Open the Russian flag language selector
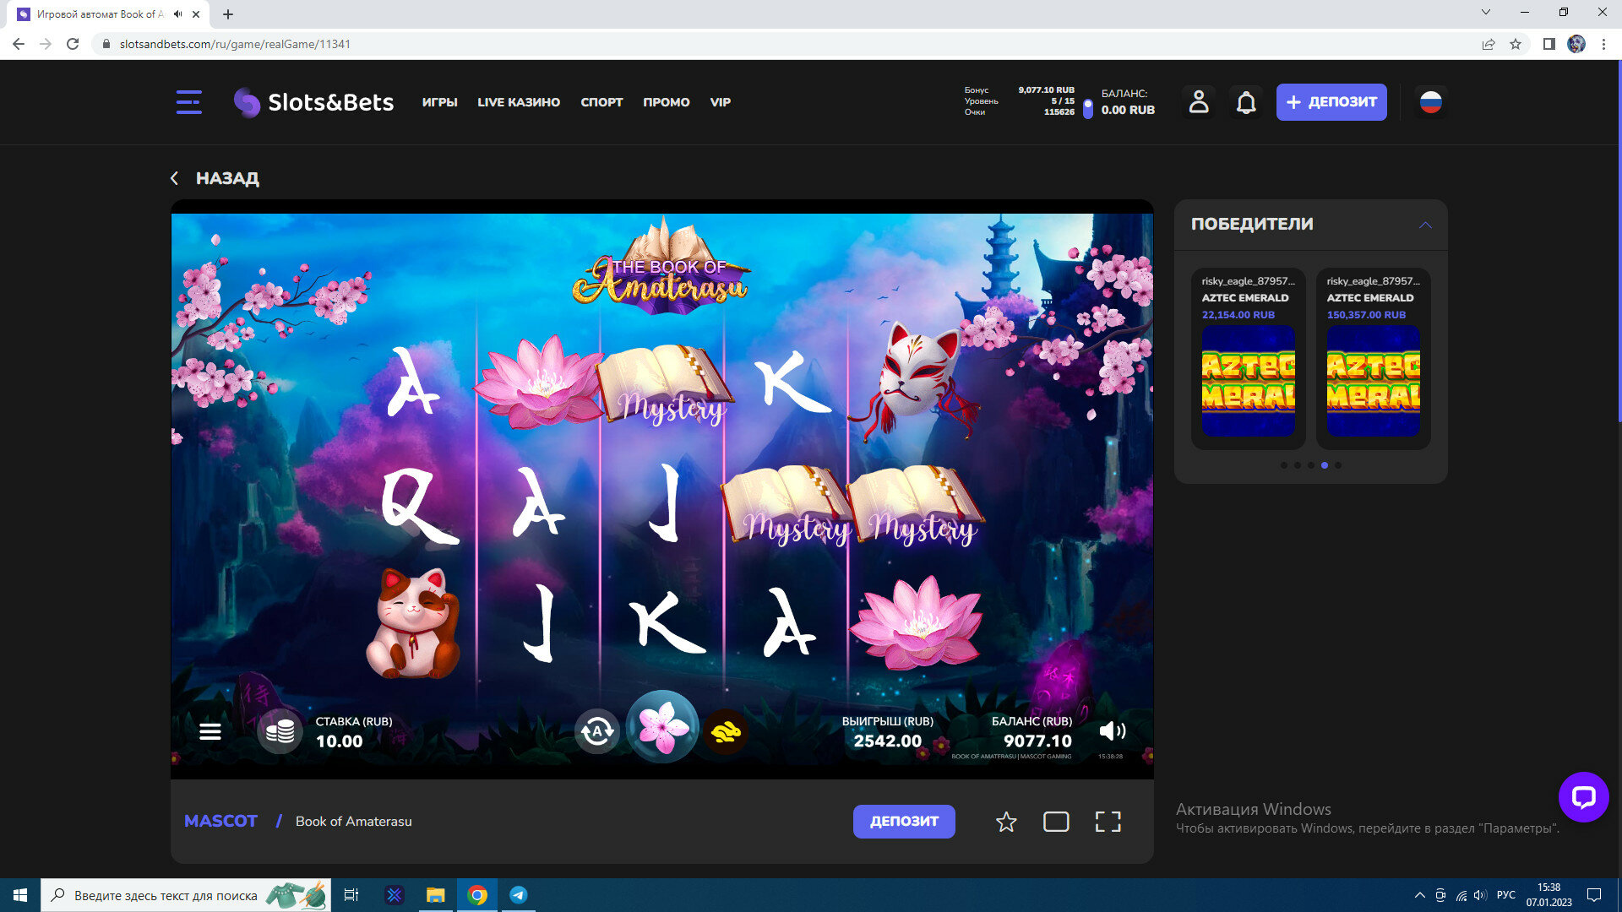This screenshot has width=1622, height=912. tap(1430, 102)
